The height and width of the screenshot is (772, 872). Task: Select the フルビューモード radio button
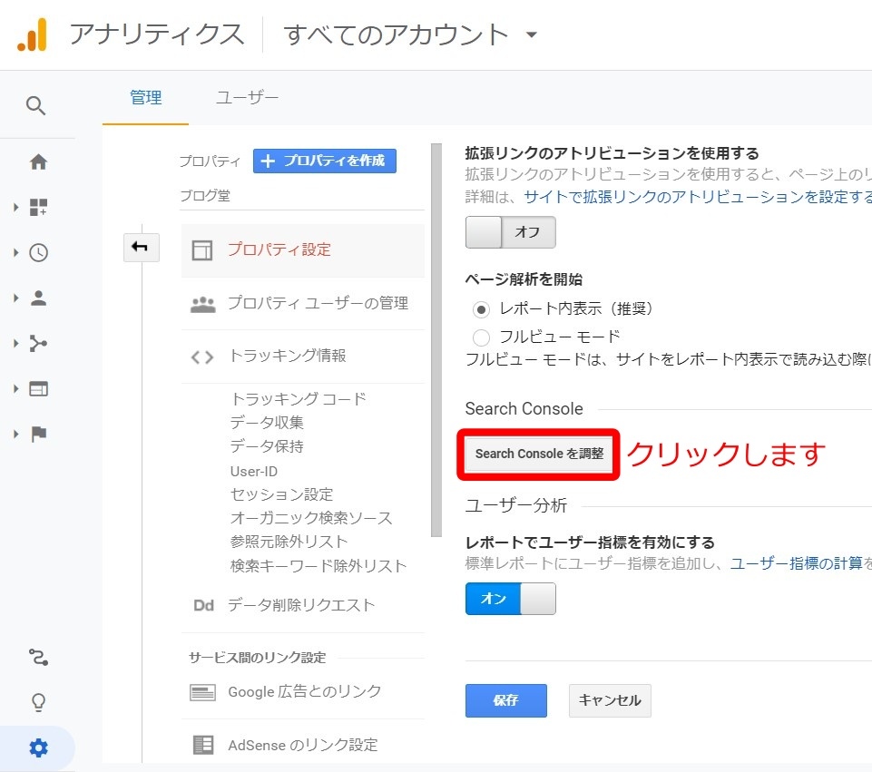pyautogui.click(x=481, y=337)
